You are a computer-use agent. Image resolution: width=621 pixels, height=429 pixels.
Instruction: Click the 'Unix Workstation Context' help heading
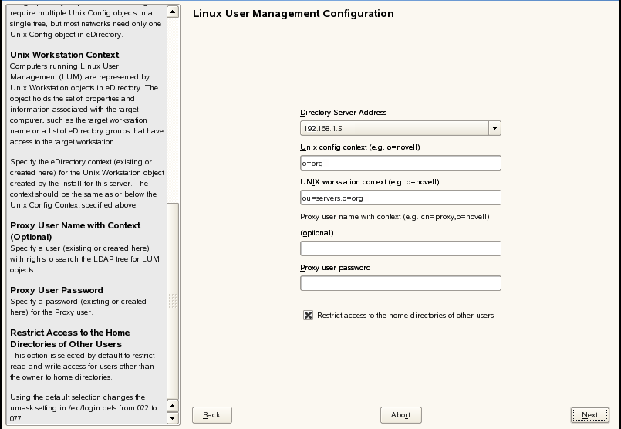[x=64, y=55]
